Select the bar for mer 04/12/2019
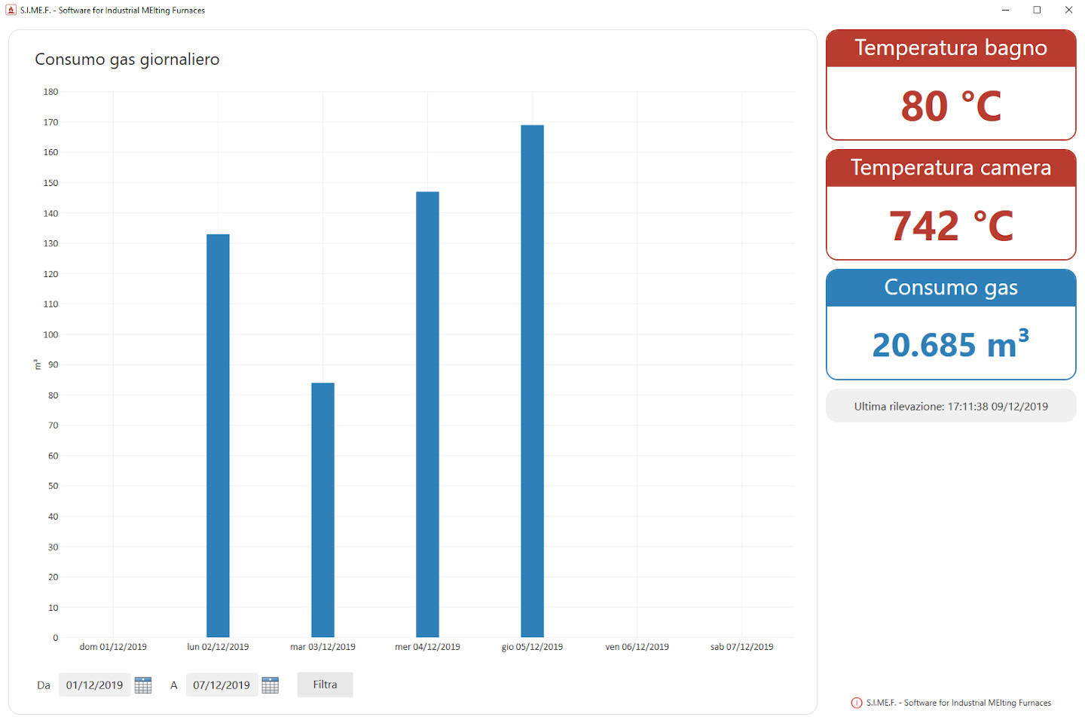 pos(427,414)
